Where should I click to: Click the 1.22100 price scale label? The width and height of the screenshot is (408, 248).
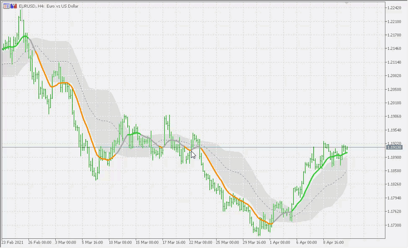pos(394,21)
